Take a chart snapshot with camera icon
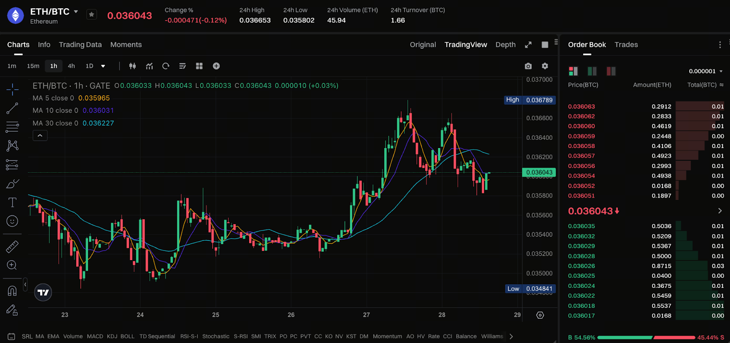This screenshot has height=343, width=730. coord(528,66)
